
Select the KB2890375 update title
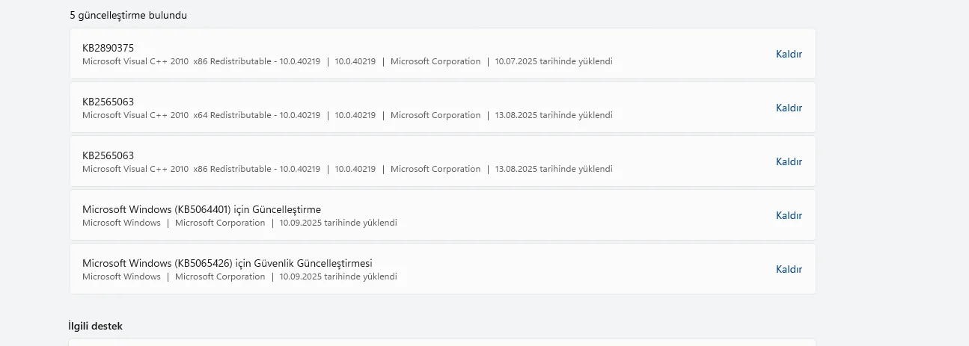click(x=108, y=48)
